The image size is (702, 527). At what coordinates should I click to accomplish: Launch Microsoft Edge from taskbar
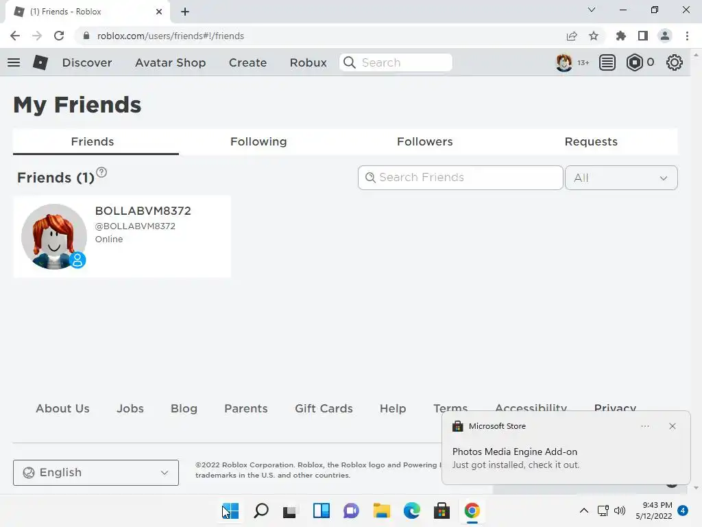pos(412,511)
